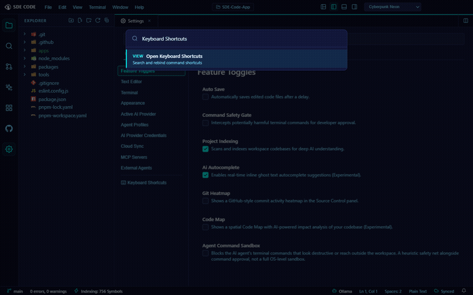
Task: Refresh the Explorer file tree
Action: tap(98, 20)
